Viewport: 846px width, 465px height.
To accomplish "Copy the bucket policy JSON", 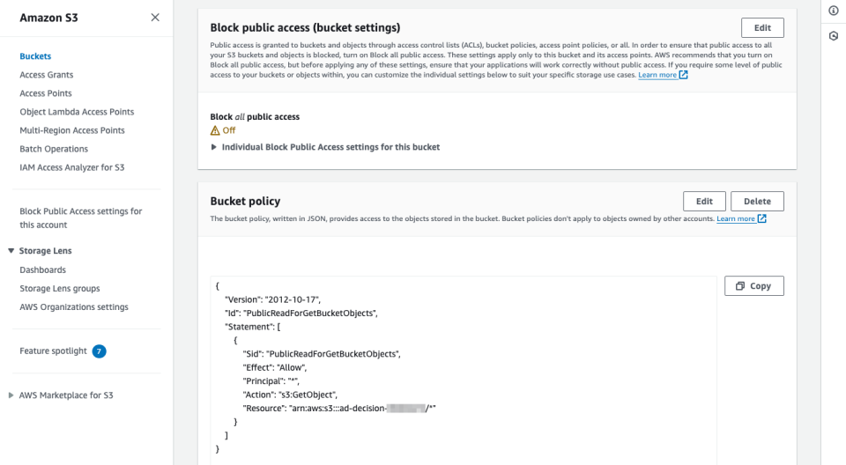I will pyautogui.click(x=753, y=286).
